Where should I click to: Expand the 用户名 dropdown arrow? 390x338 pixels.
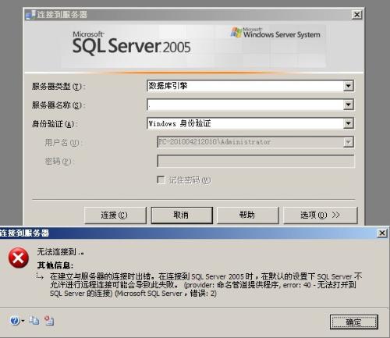click(x=348, y=142)
